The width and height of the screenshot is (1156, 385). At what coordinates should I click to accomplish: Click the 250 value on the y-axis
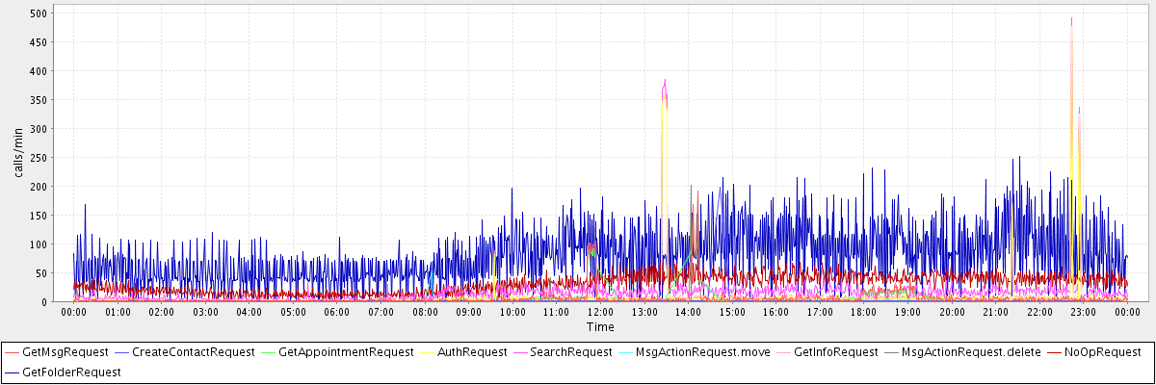pos(39,158)
